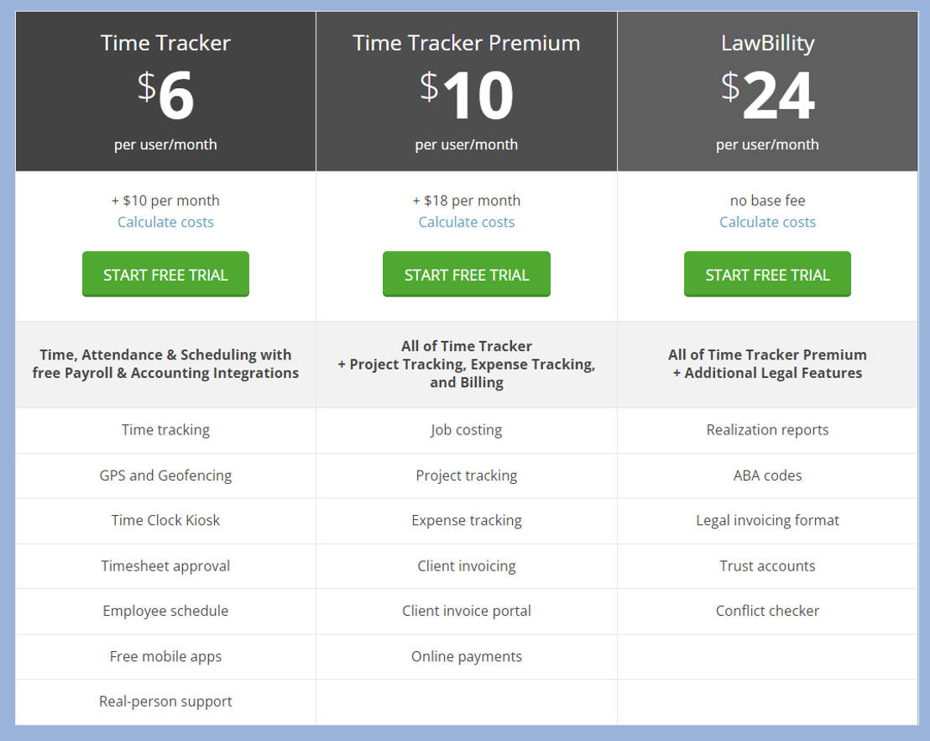
Task: Click 'Time, Attendance & Scheduling' summary heading
Action: point(165,364)
